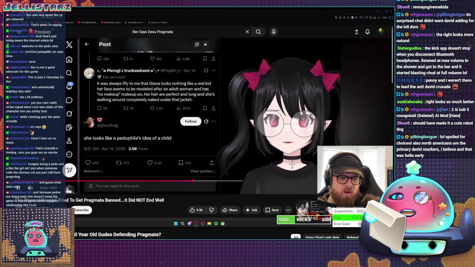Select the All filter chip
Image resolution: width=475 pixels, height=267 pixels.
coord(296,237)
